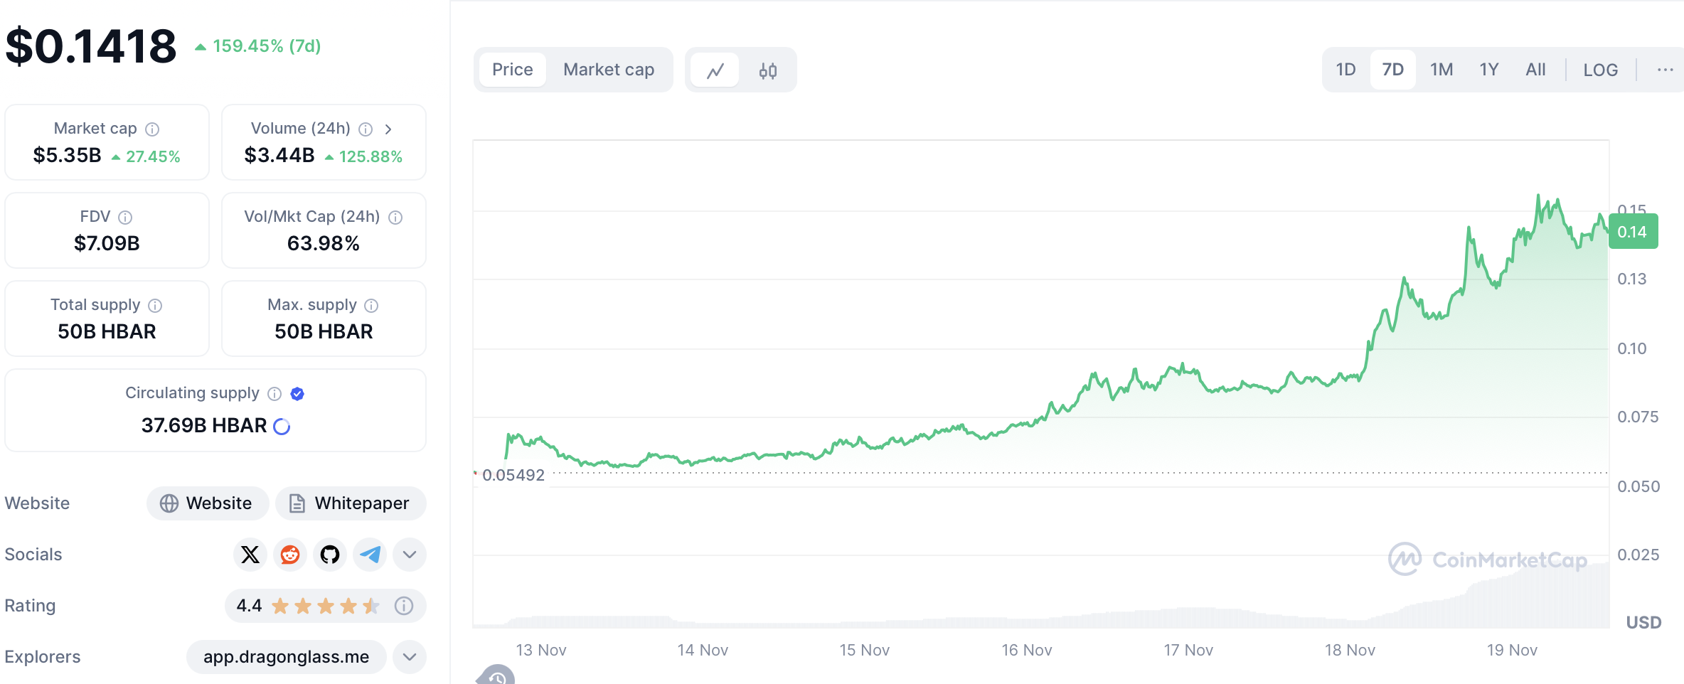This screenshot has width=1684, height=684.
Task: Open the GitHub repository icon
Action: (x=330, y=555)
